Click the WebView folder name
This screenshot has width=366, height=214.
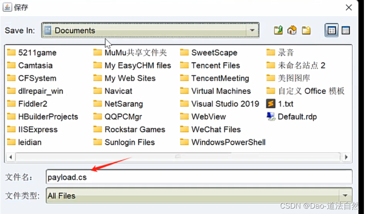click(x=209, y=116)
